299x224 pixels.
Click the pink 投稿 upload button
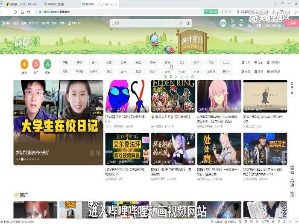click(x=290, y=23)
